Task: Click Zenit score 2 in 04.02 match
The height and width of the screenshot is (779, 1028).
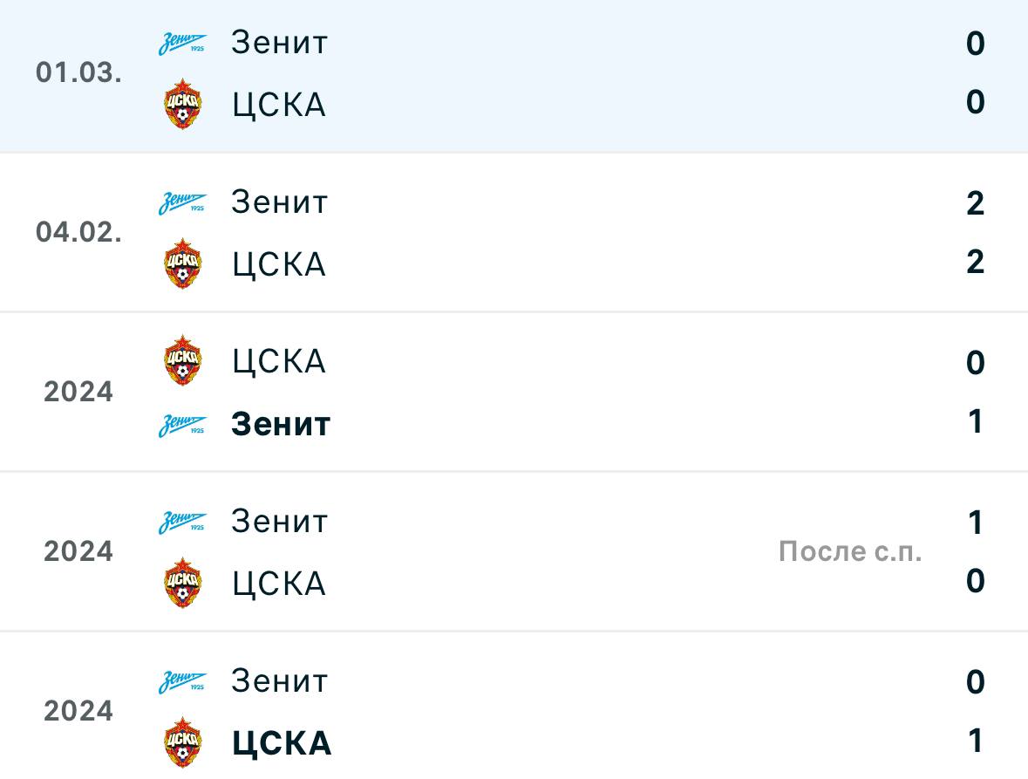Action: pos(975,203)
